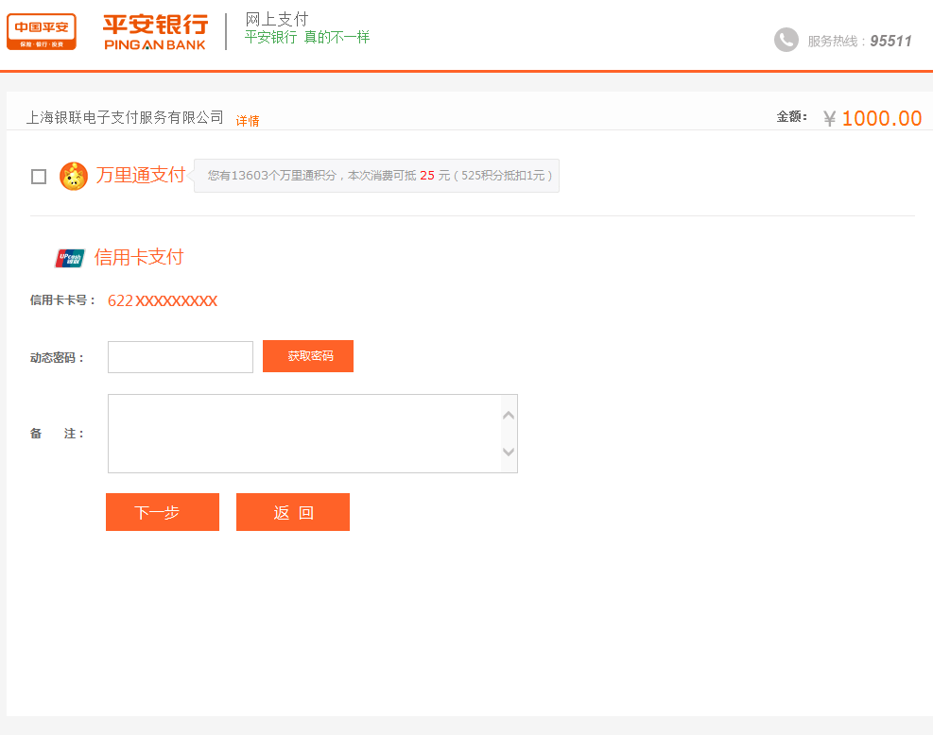Click the phone hotline icon
The image size is (933, 735).
coord(786,40)
